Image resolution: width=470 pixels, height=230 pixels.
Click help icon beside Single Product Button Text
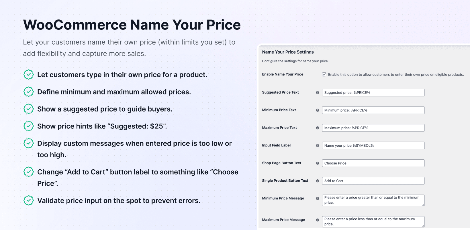pos(318,181)
